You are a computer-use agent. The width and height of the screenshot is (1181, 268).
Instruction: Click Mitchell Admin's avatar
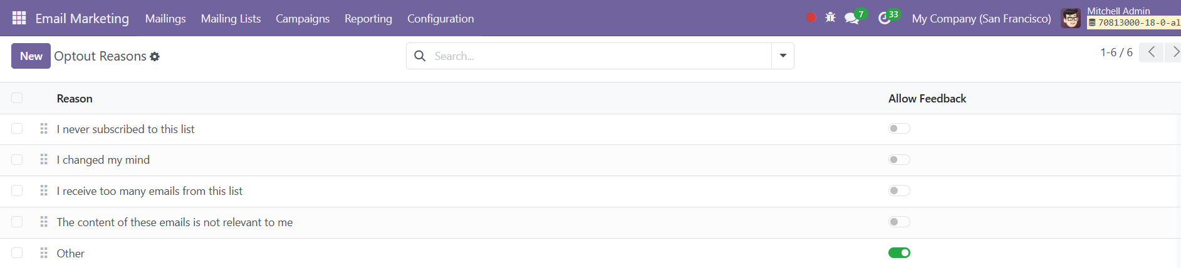(x=1071, y=18)
